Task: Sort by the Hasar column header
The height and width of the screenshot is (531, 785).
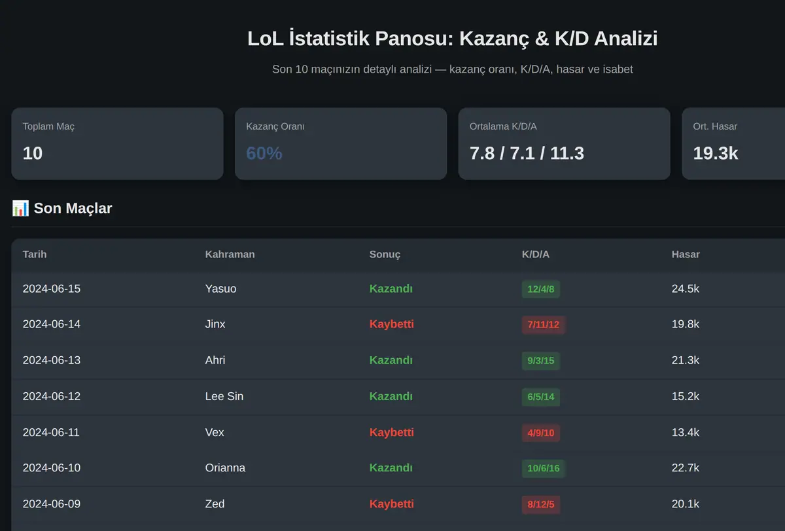Action: (686, 254)
